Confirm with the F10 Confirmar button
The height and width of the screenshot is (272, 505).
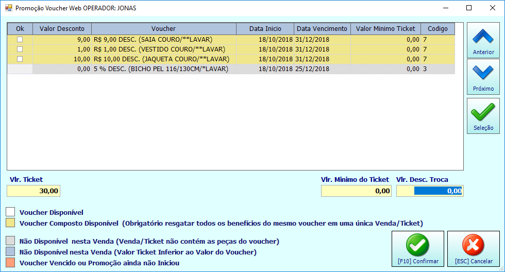(x=418, y=249)
